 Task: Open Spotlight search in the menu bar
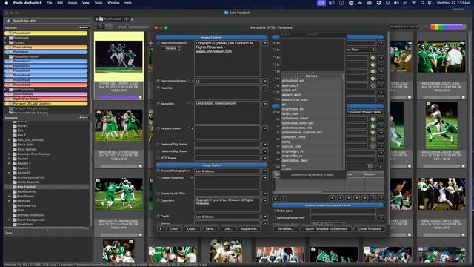(422, 3)
